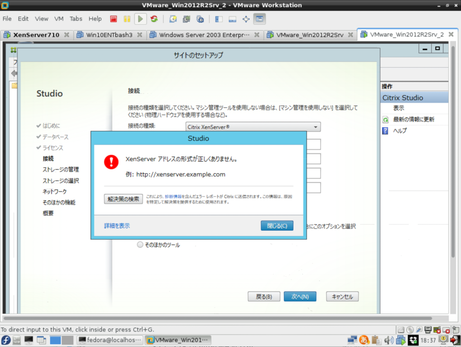The width and height of the screenshot is (461, 347).
Task: Click the hard disk device status icon
Action: click(401, 330)
